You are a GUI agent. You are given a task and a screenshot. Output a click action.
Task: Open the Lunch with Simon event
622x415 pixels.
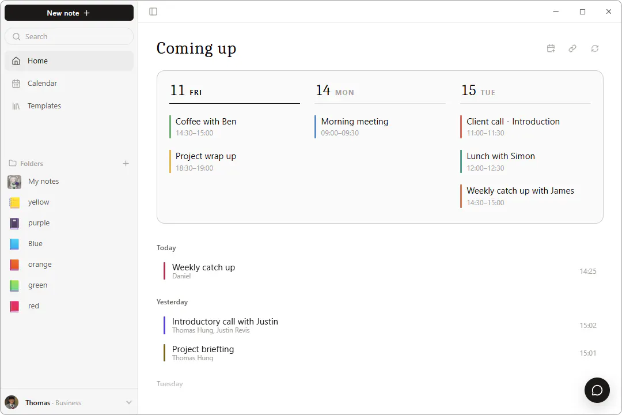point(525,161)
